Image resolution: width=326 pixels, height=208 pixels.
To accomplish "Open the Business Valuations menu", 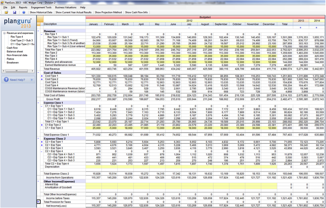I will tap(66, 7).
